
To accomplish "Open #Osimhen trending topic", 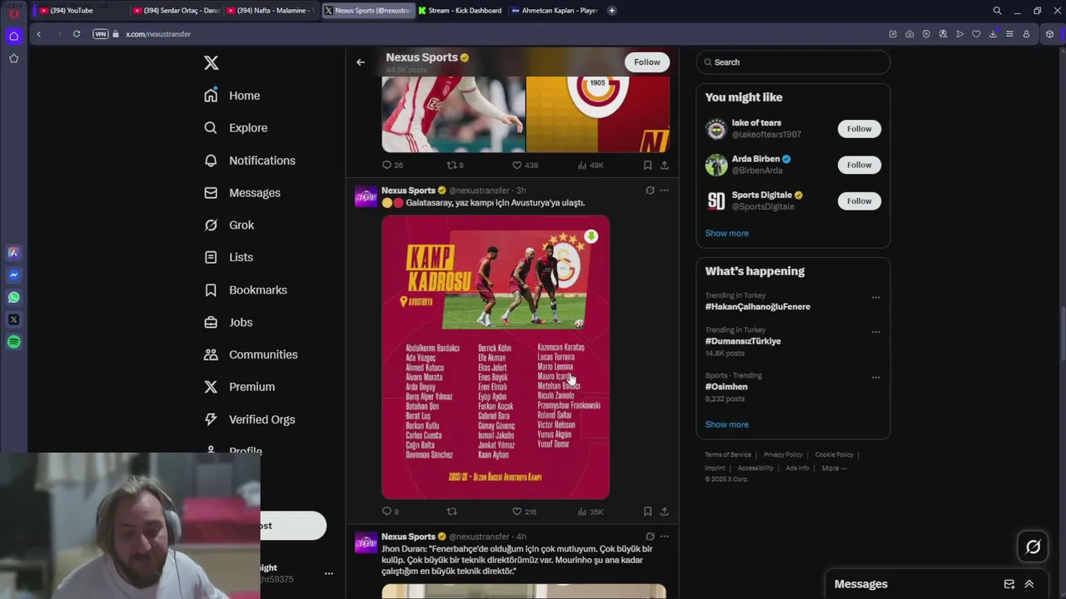I will pyautogui.click(x=726, y=387).
